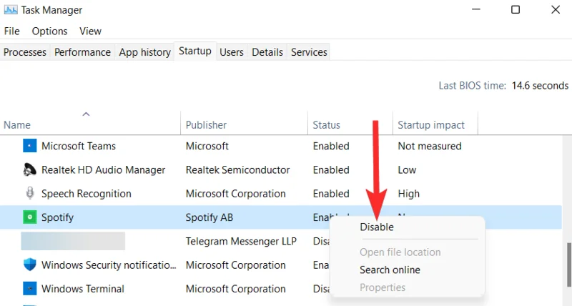
Task: Choose Disable from the context menu
Action: 377,227
